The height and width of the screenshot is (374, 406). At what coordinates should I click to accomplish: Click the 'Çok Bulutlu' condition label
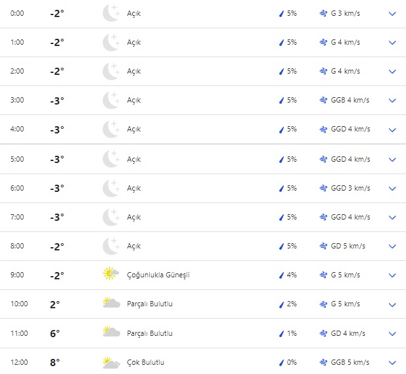pyautogui.click(x=146, y=362)
